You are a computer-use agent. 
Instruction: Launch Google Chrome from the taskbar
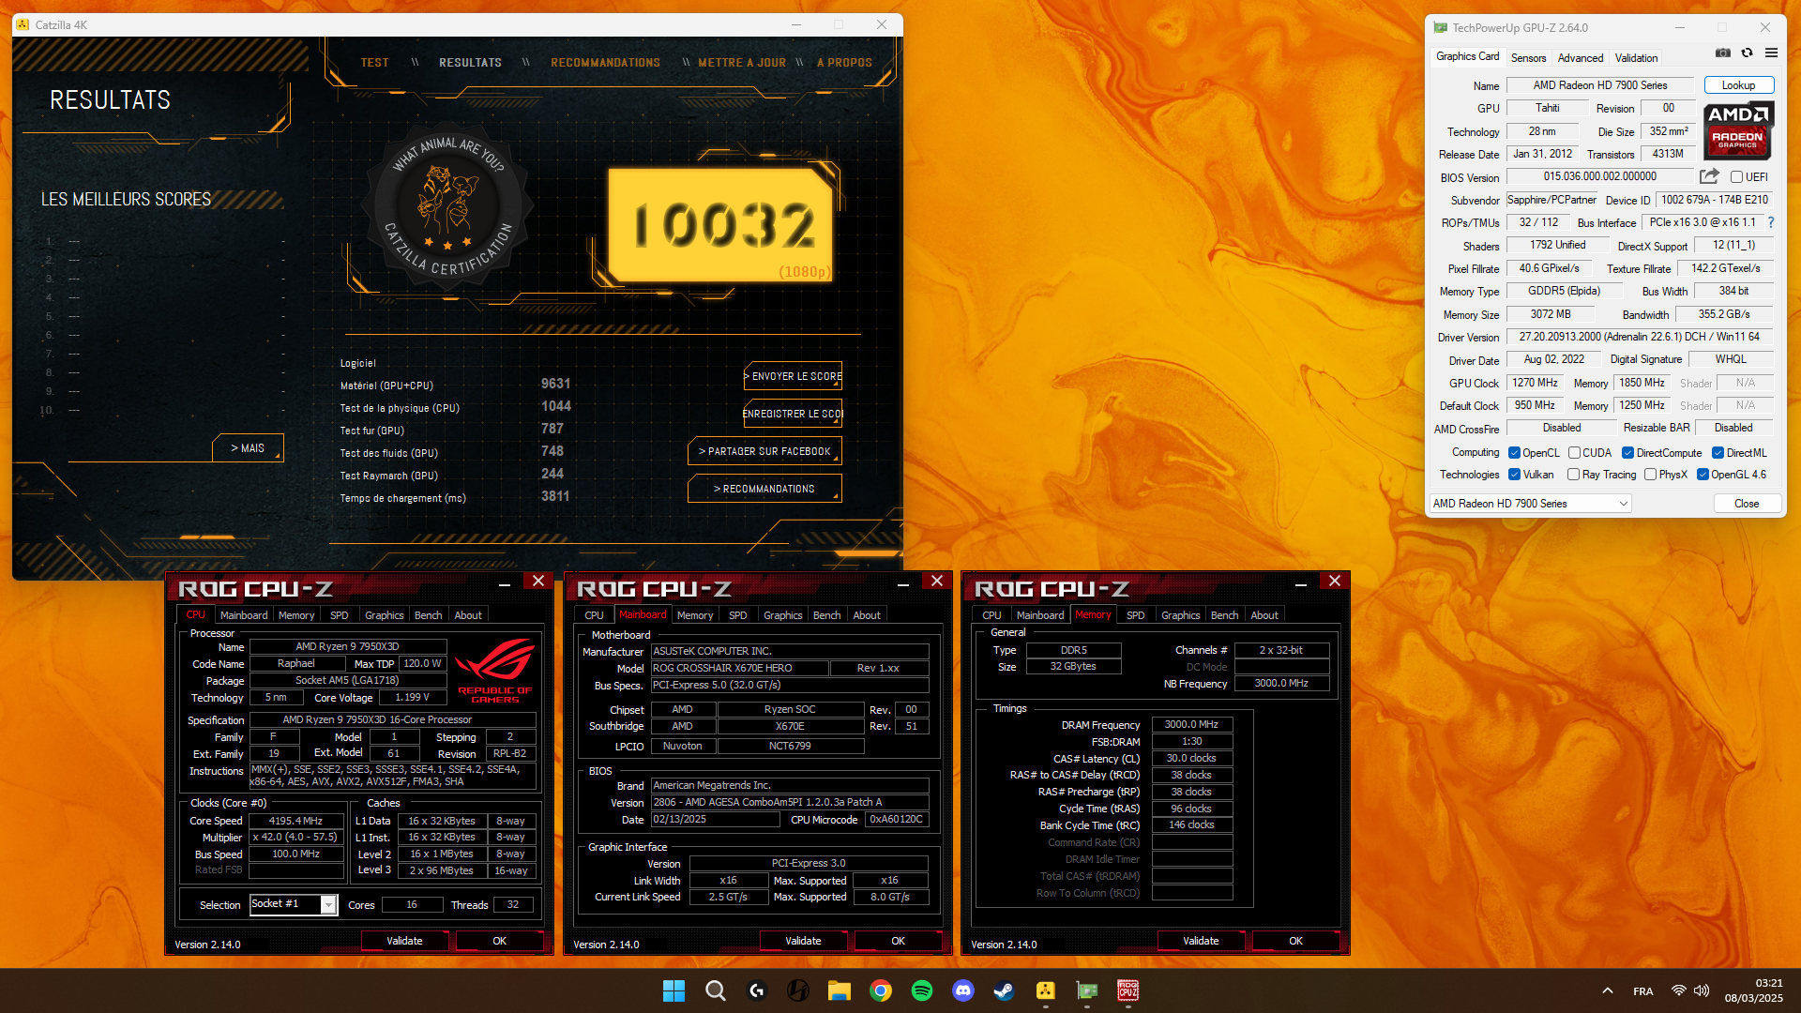point(881,990)
